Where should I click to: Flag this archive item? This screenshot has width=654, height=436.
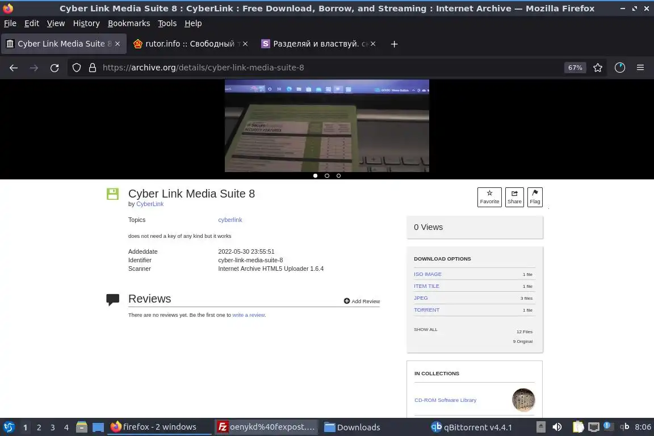click(535, 197)
